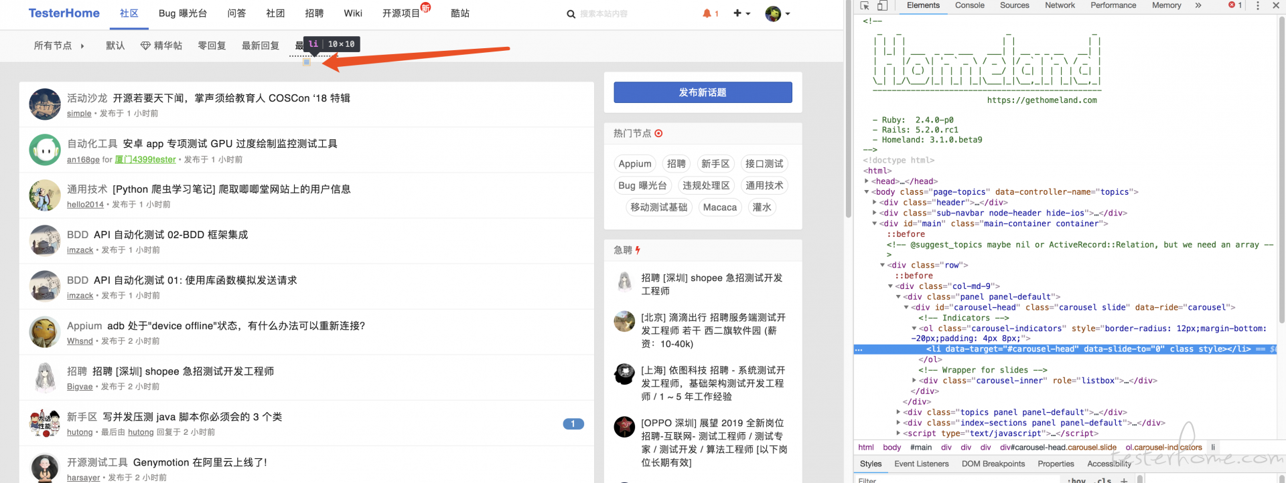
Task: Open the user avatar menu in header
Action: click(x=778, y=13)
